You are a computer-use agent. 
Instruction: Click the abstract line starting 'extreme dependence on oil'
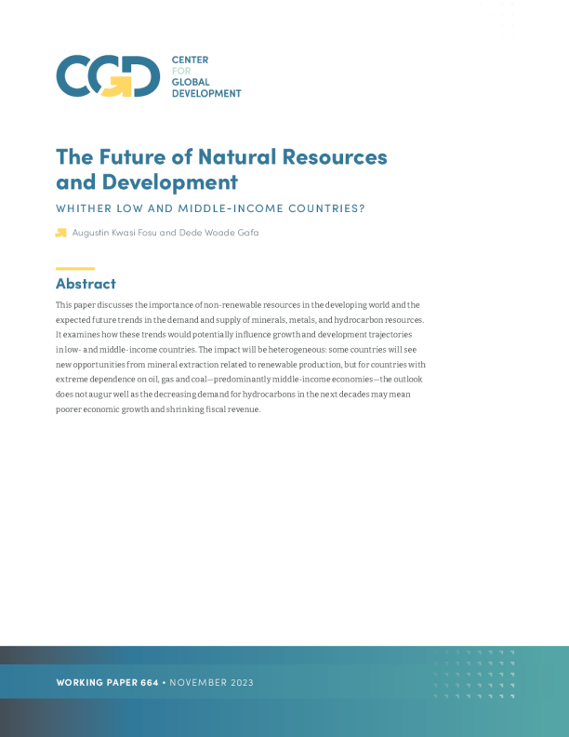click(239, 380)
